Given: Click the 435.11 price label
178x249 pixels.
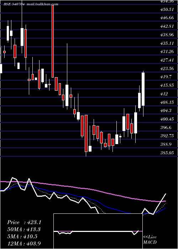Looking at the screenshot, I should (167, 43).
